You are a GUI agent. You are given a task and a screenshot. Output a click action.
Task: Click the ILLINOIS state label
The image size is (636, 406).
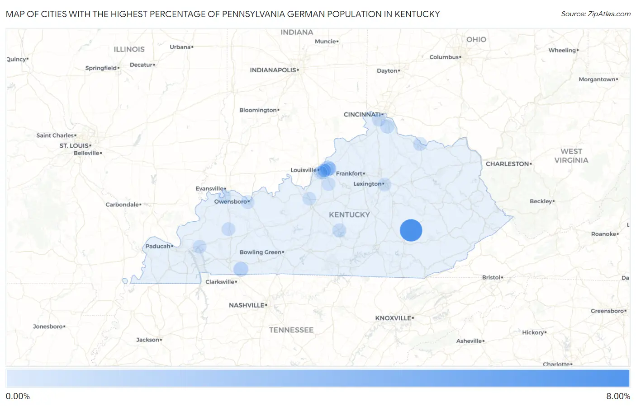click(129, 49)
